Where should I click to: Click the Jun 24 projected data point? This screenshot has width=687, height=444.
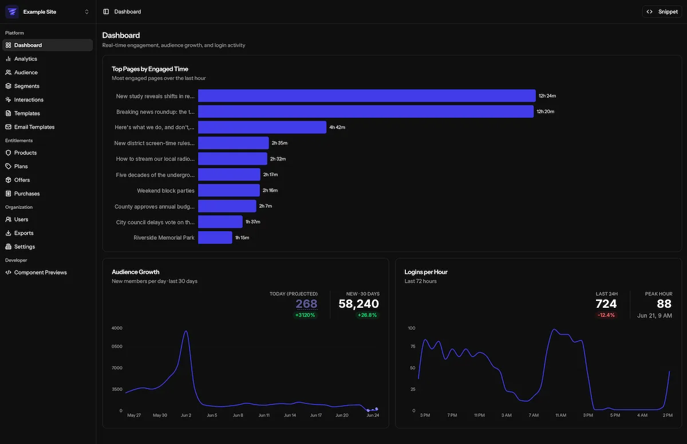coord(376,409)
